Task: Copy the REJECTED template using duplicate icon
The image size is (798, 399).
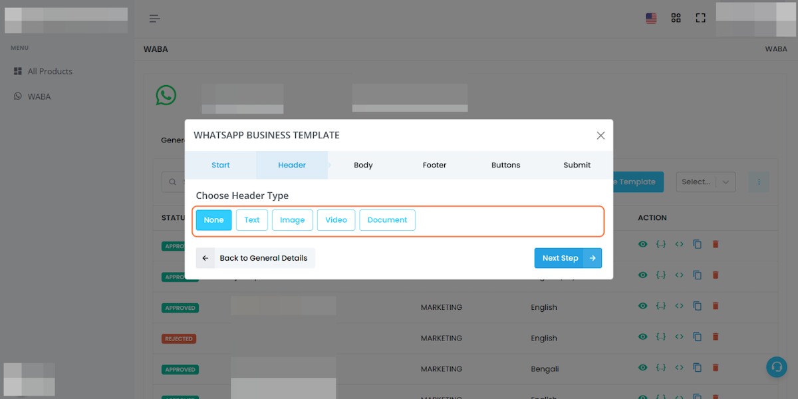Action: pyautogui.click(x=697, y=338)
